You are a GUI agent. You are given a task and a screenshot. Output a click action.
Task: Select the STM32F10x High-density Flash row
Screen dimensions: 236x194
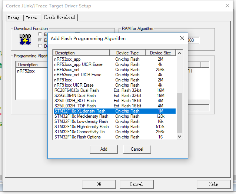click(x=115, y=127)
